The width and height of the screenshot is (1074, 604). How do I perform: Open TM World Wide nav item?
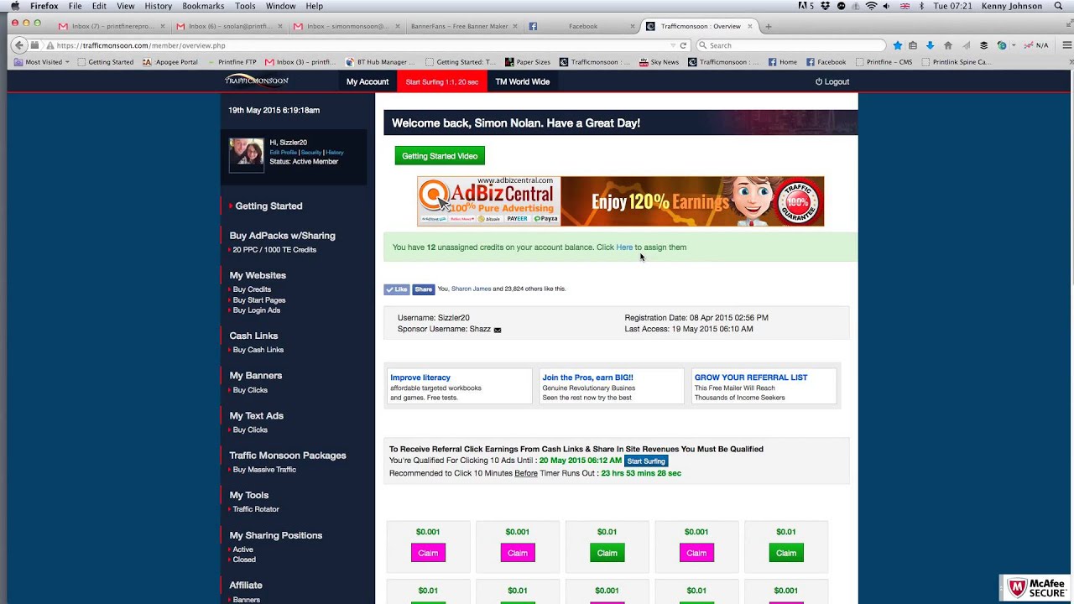pyautogui.click(x=522, y=81)
